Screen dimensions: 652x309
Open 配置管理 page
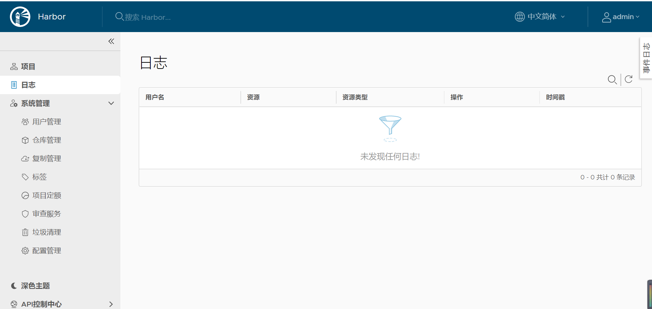[47, 251]
